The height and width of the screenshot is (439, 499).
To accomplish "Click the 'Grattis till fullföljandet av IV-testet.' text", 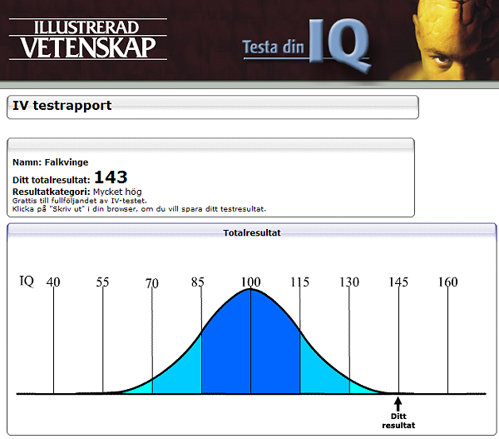I will pos(80,201).
